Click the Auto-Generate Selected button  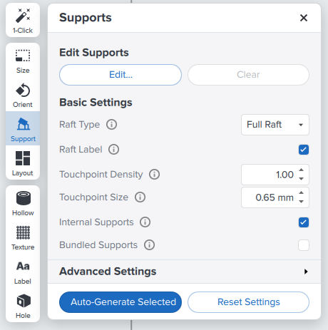click(121, 302)
